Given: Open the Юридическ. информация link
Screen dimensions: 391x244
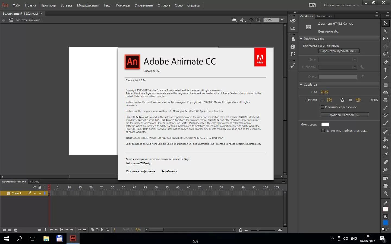Looking at the screenshot, I should 141,171.
